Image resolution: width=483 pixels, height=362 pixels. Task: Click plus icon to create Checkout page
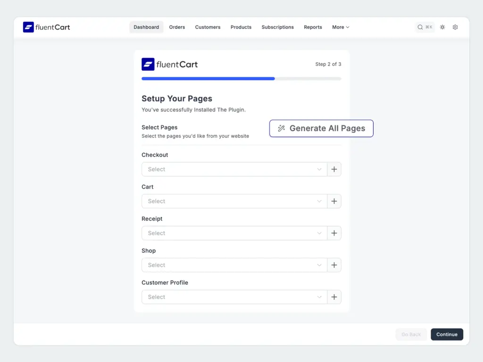tap(334, 169)
